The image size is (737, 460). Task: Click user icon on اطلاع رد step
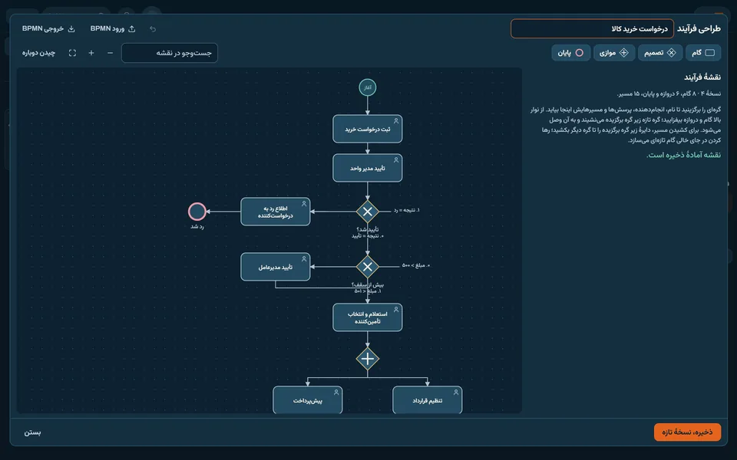304,203
